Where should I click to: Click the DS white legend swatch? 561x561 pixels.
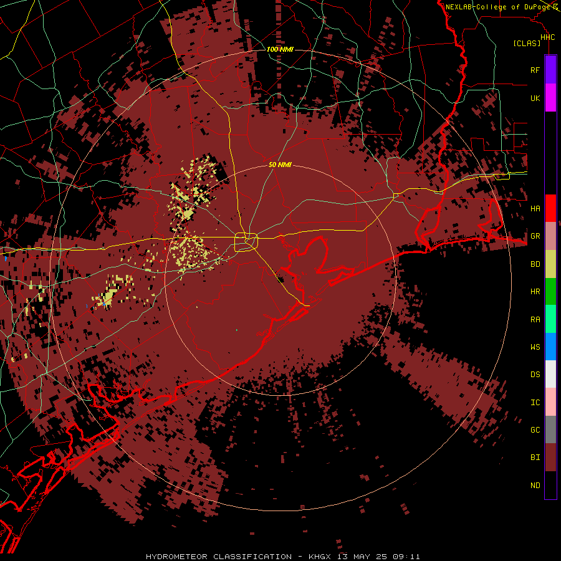[550, 374]
